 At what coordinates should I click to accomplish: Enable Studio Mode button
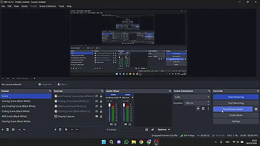[x=236, y=115]
